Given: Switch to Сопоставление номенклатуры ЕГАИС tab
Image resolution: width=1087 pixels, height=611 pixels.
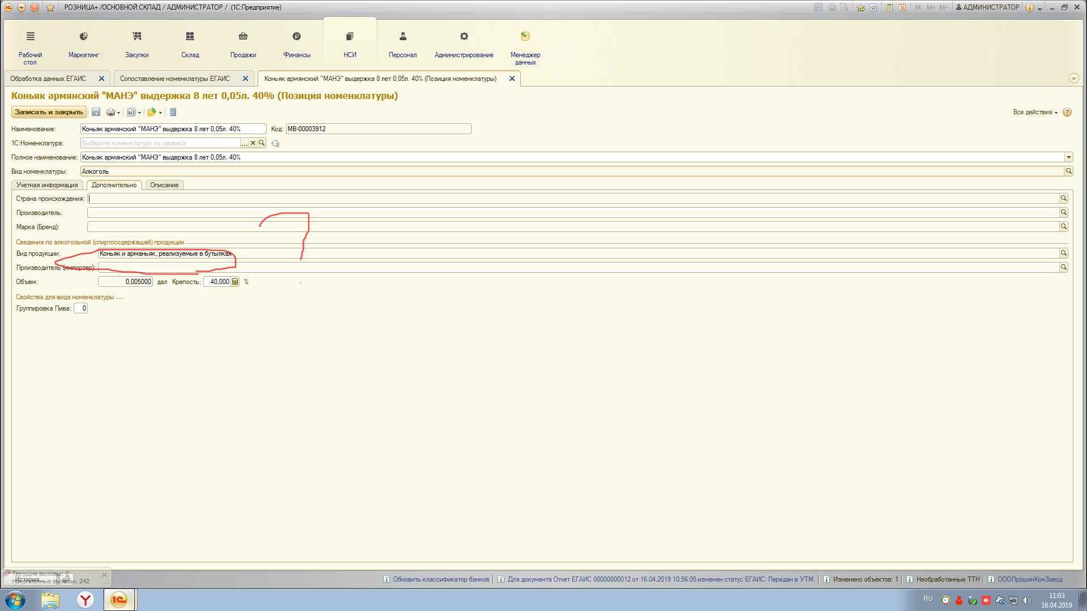Looking at the screenshot, I should point(175,79).
